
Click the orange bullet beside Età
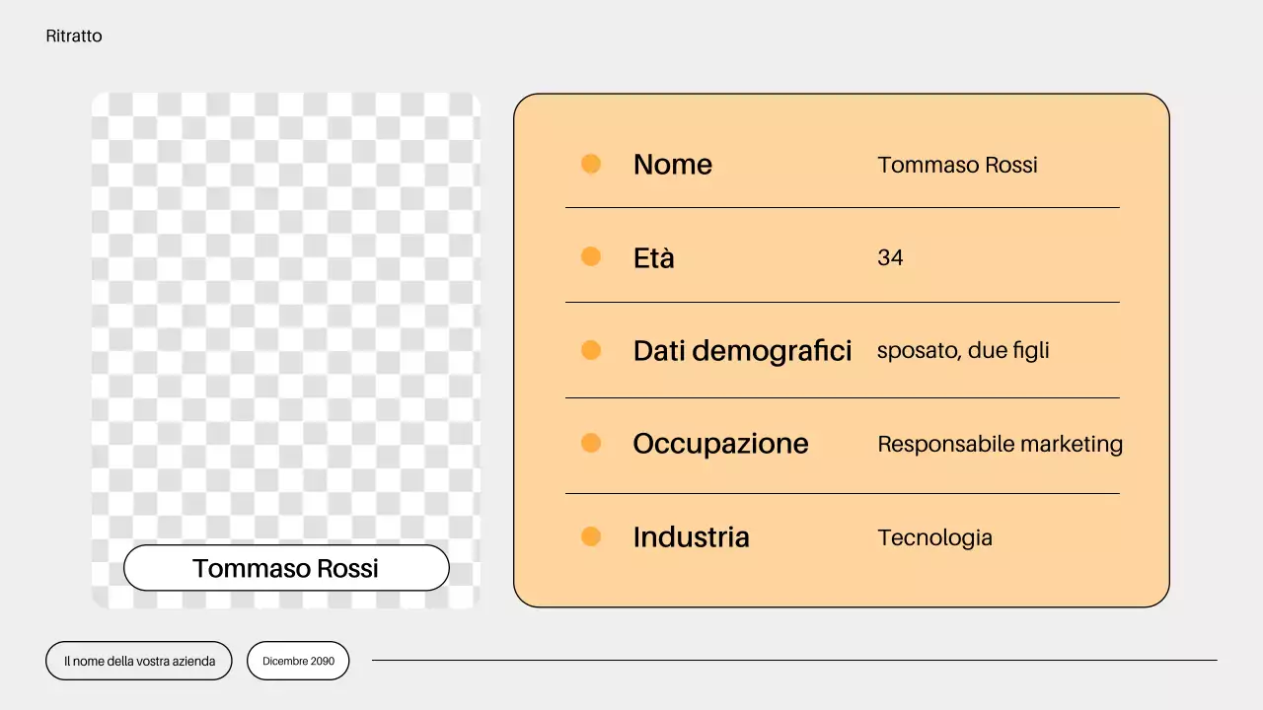click(591, 256)
